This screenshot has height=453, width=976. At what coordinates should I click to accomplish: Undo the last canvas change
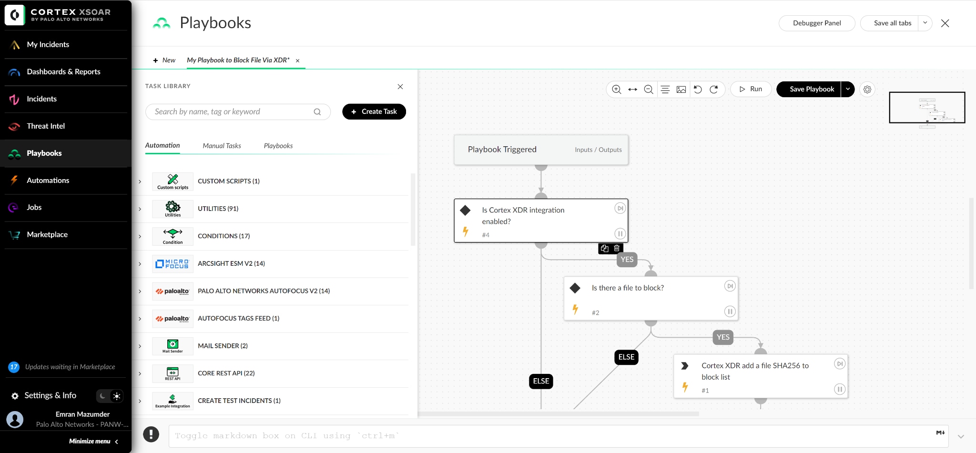tap(698, 89)
